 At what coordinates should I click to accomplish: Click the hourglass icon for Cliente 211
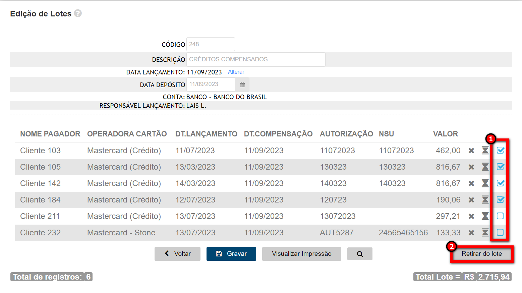[485, 216]
